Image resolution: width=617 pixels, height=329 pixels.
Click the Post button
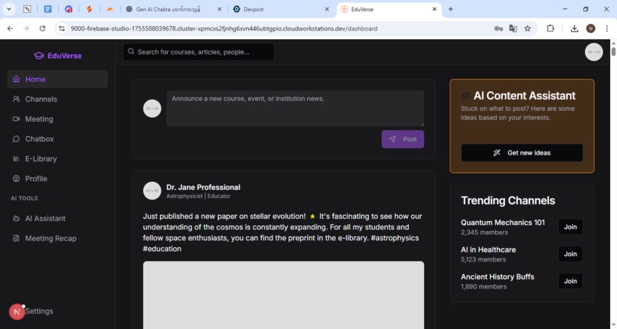(403, 139)
